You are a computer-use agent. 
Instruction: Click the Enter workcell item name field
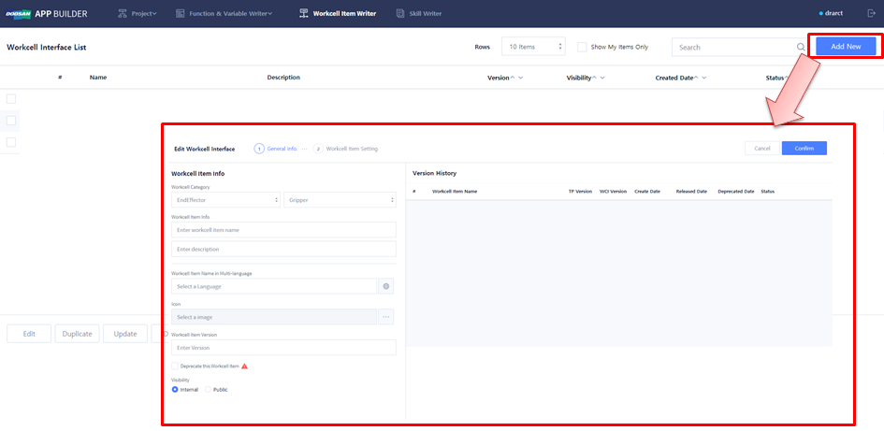pyautogui.click(x=283, y=229)
